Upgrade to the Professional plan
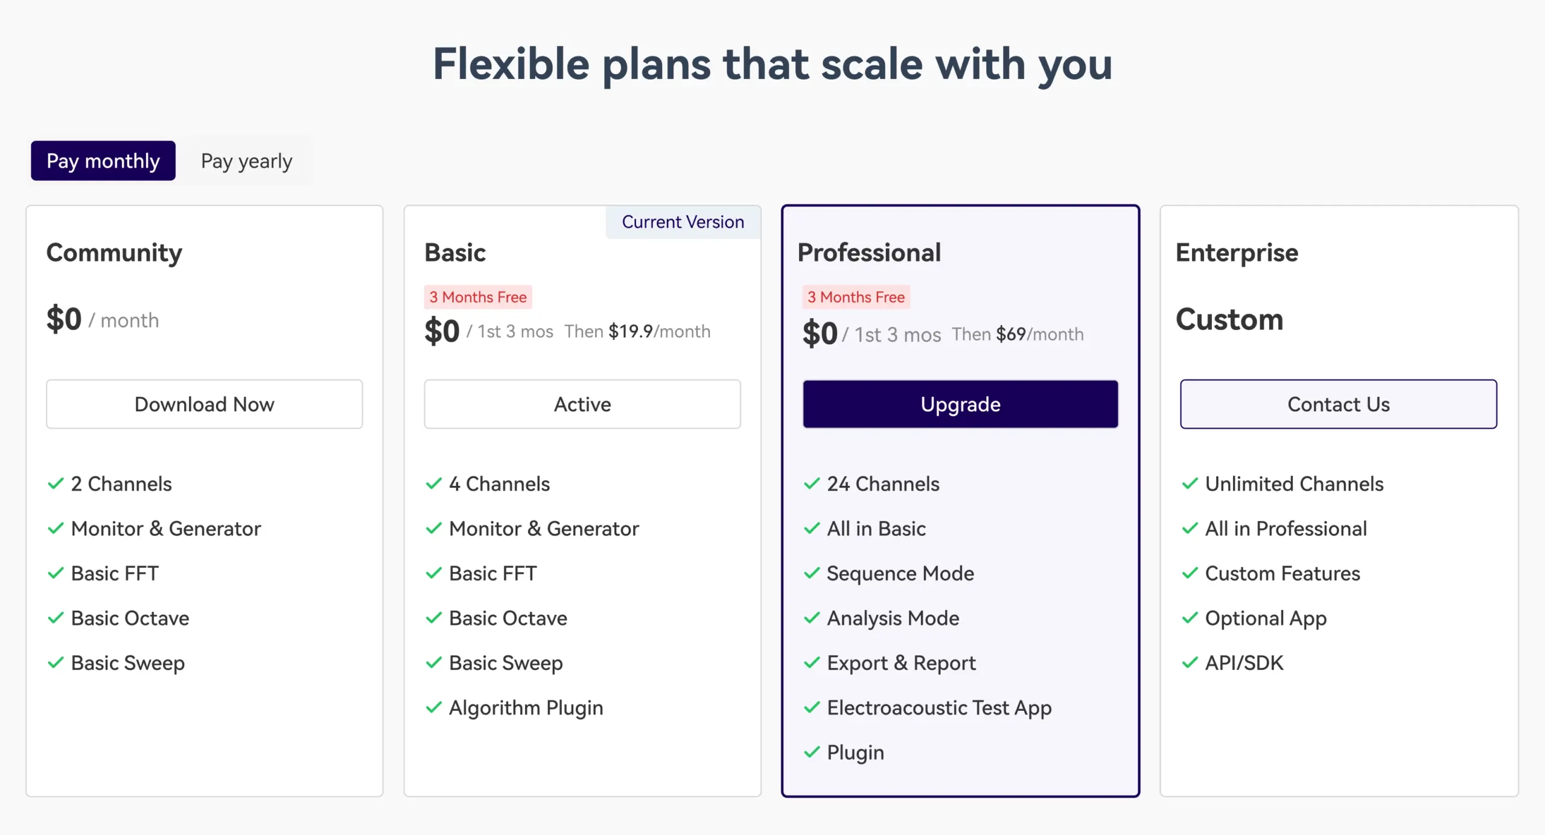This screenshot has height=835, width=1545. pyautogui.click(x=960, y=404)
